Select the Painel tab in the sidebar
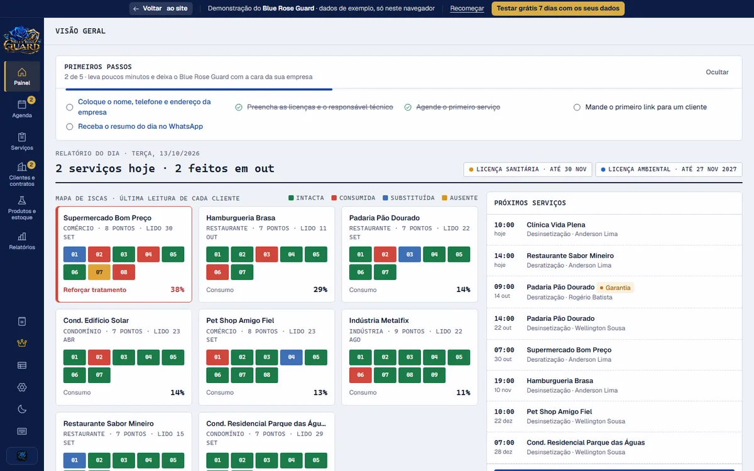The height and width of the screenshot is (471, 754). pyautogui.click(x=22, y=76)
